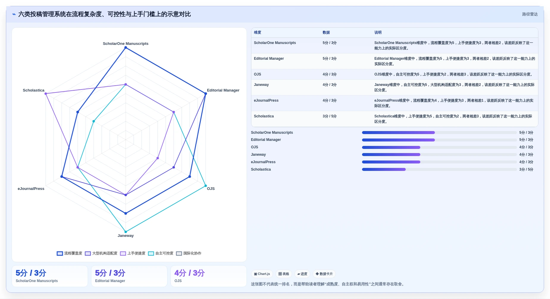Click the Scholastica progress bar

[x=439, y=169]
